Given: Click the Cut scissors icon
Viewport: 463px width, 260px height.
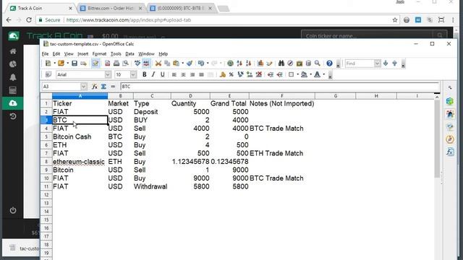Looking at the screenshot, I should click(x=158, y=64).
